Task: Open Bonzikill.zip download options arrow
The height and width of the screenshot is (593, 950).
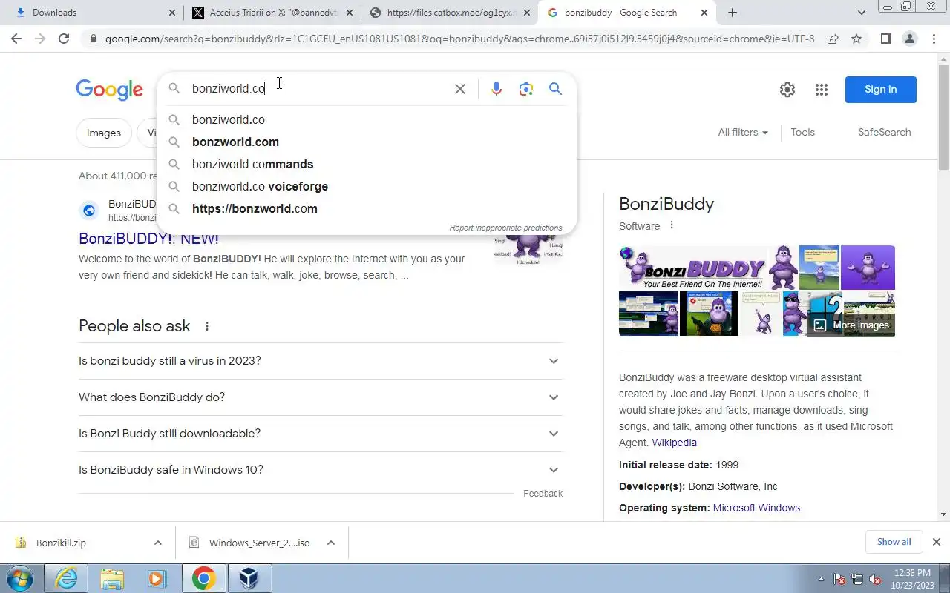Action: (x=158, y=543)
